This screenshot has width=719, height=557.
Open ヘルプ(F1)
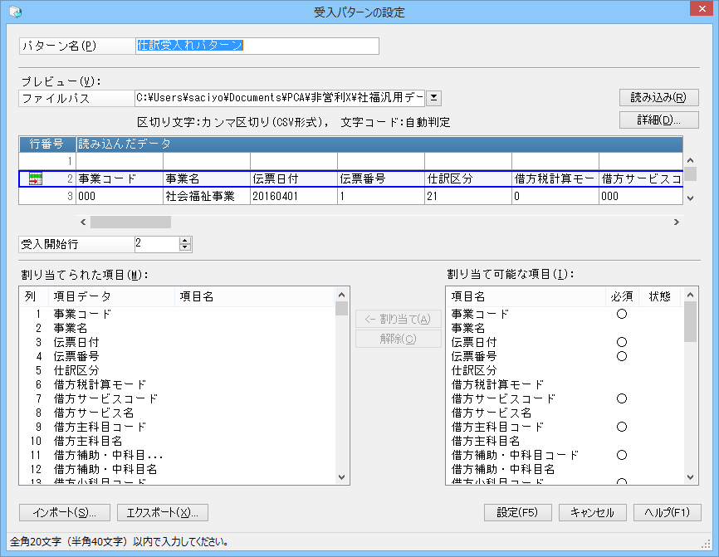[668, 512]
